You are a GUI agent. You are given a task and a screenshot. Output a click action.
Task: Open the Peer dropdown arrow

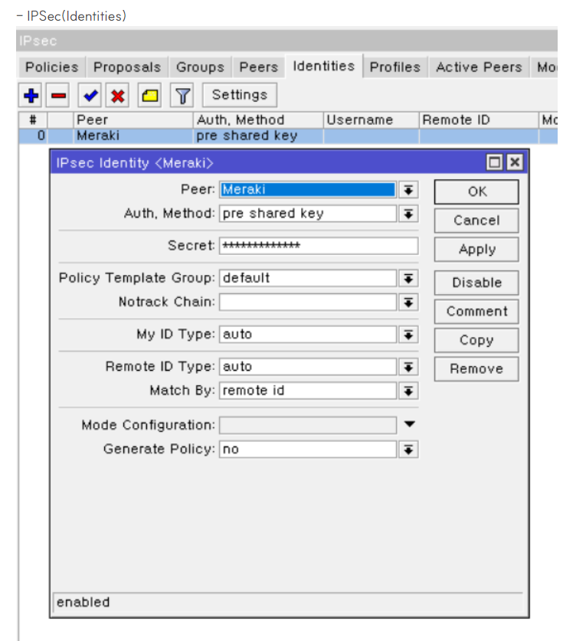[x=408, y=190]
